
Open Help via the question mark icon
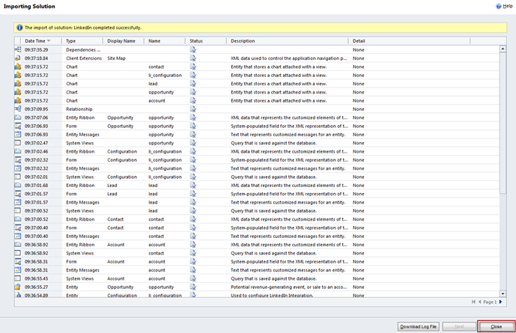(499, 6)
